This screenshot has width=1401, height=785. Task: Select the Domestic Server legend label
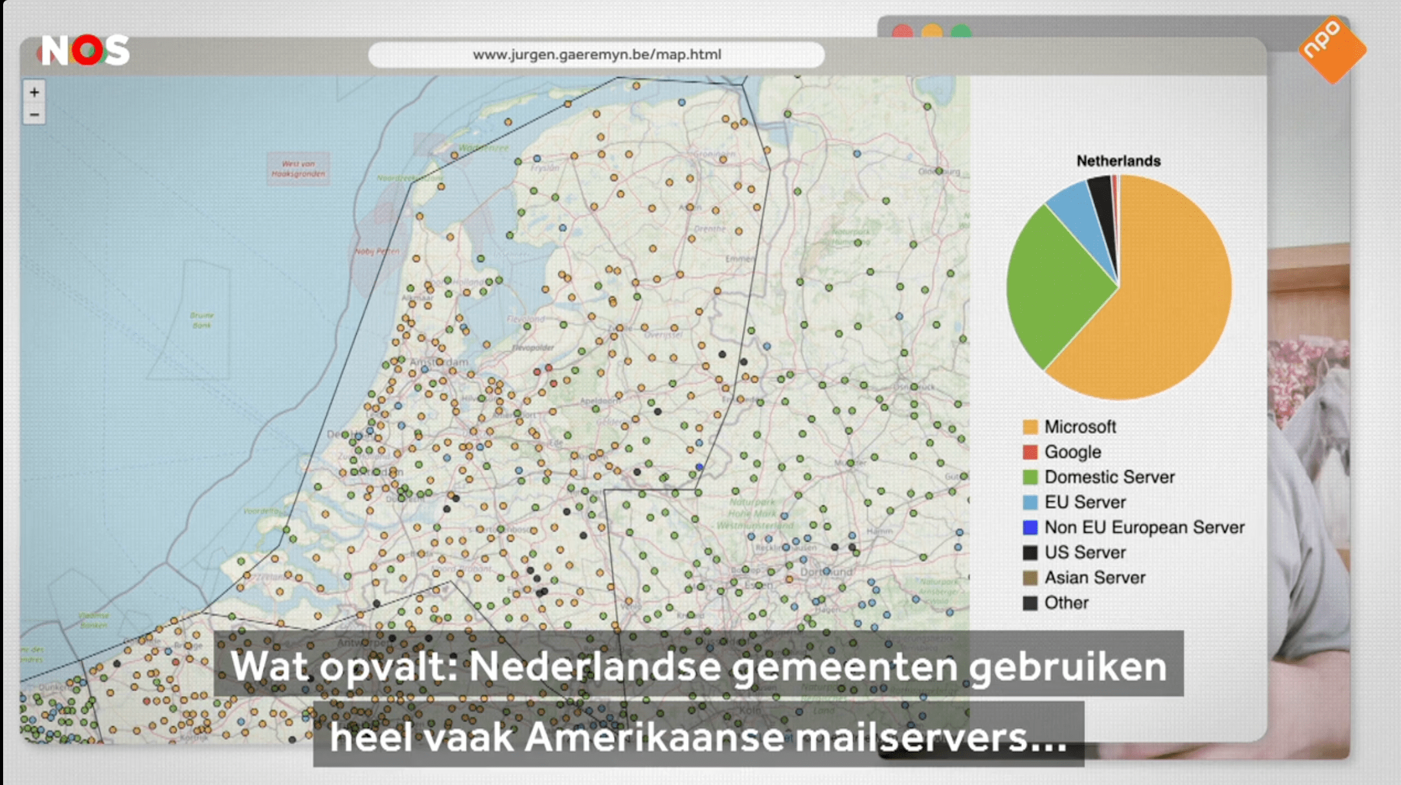click(1109, 477)
